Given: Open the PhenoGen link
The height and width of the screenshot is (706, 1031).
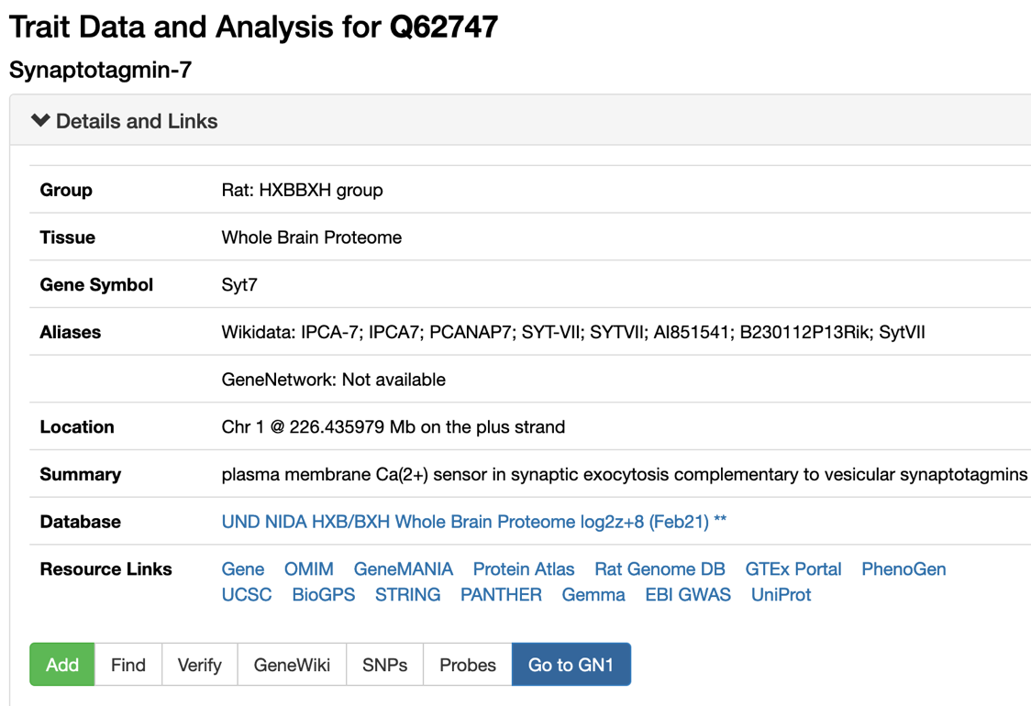Looking at the screenshot, I should tap(904, 569).
